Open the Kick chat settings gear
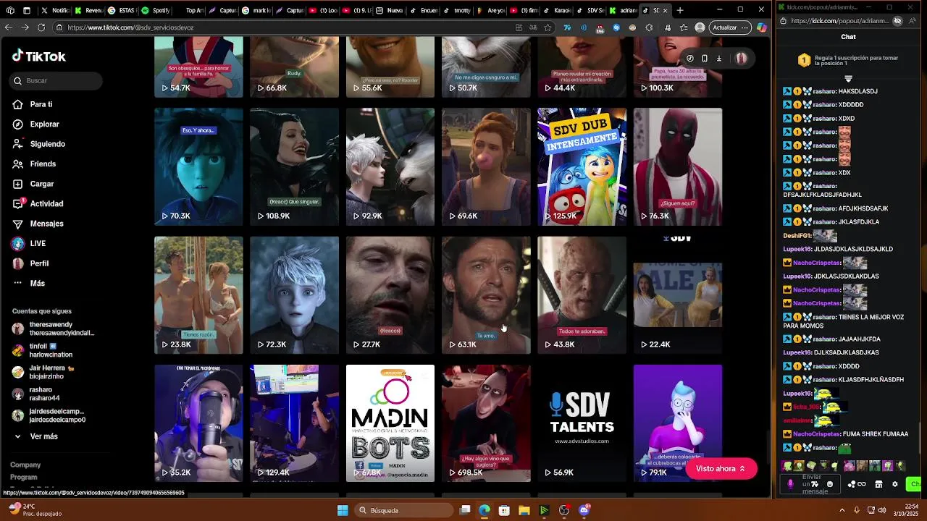This screenshot has height=521, width=927. pos(895,484)
